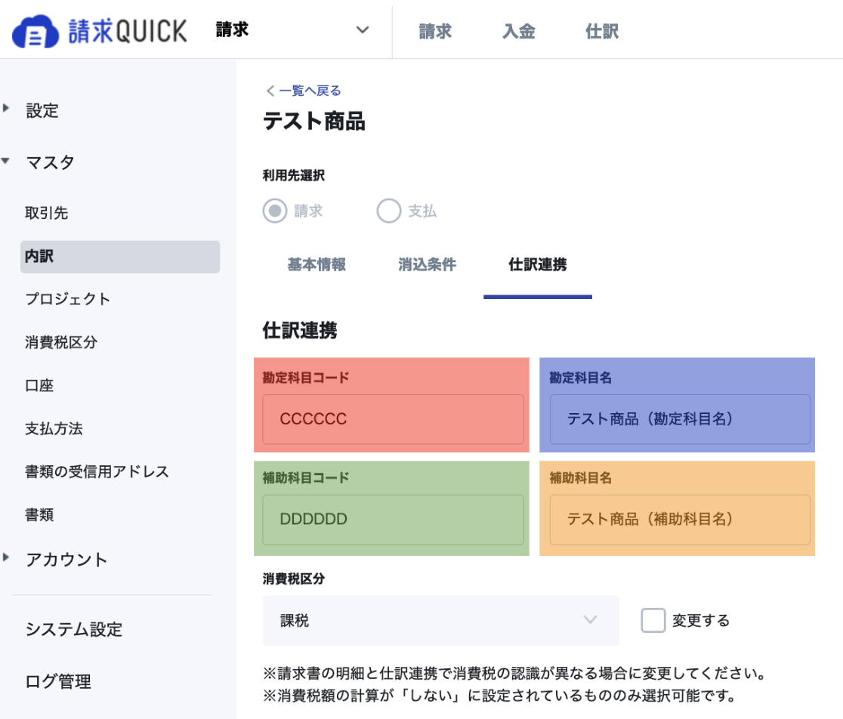Image resolution: width=843 pixels, height=719 pixels.
Task: Open the 入金 top navigation tab
Action: (518, 31)
